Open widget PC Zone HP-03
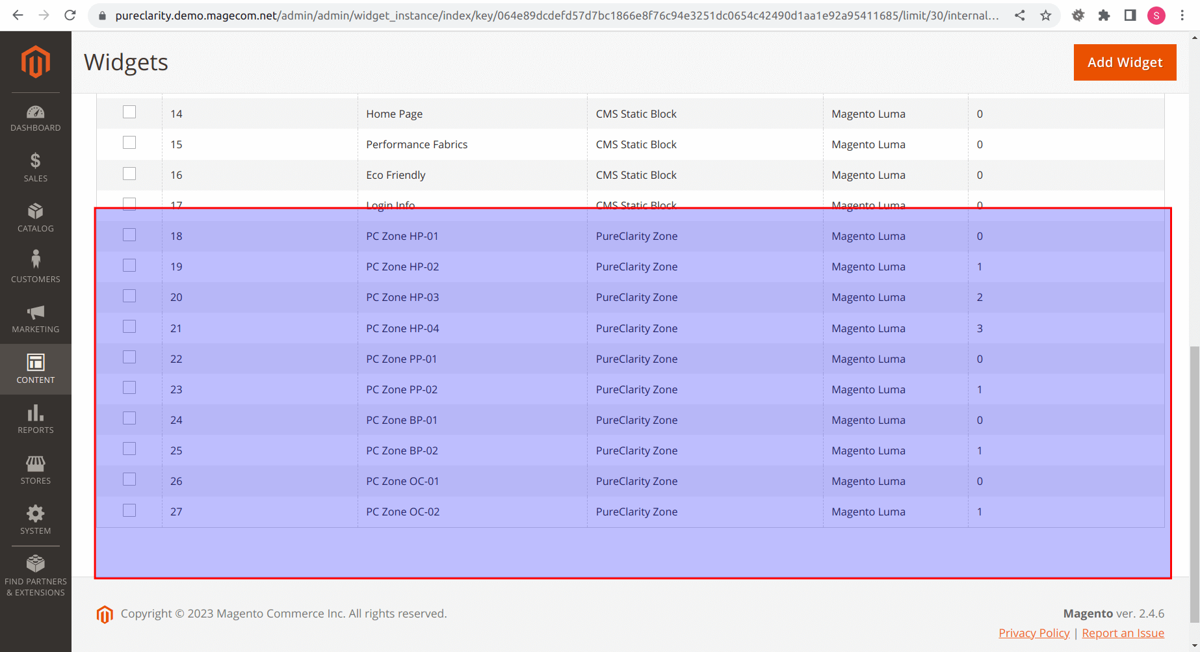Image resolution: width=1200 pixels, height=652 pixels. 402,297
